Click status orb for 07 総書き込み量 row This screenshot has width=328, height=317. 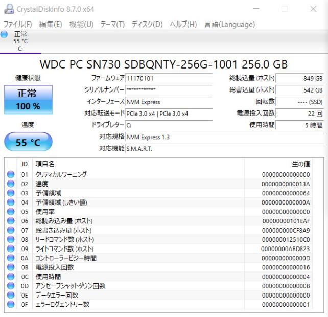11,230
